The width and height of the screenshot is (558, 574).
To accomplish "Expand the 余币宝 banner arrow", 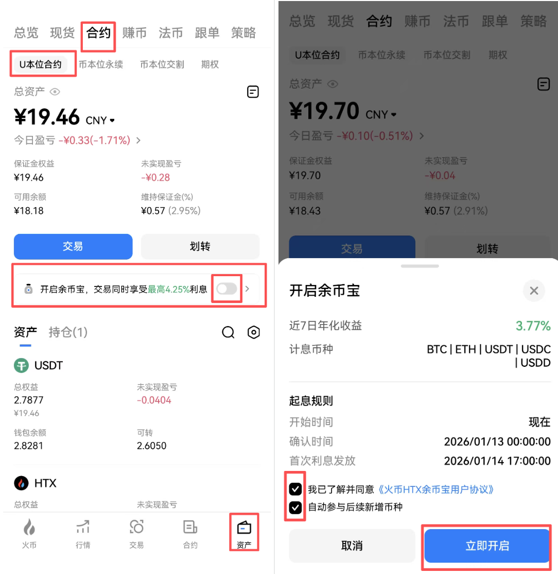I will [x=248, y=289].
